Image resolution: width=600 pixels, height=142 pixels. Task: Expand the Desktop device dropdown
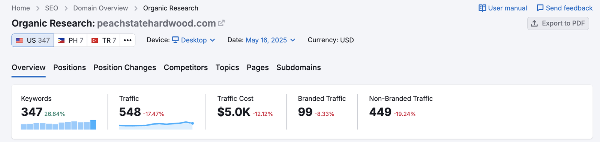coord(193,40)
